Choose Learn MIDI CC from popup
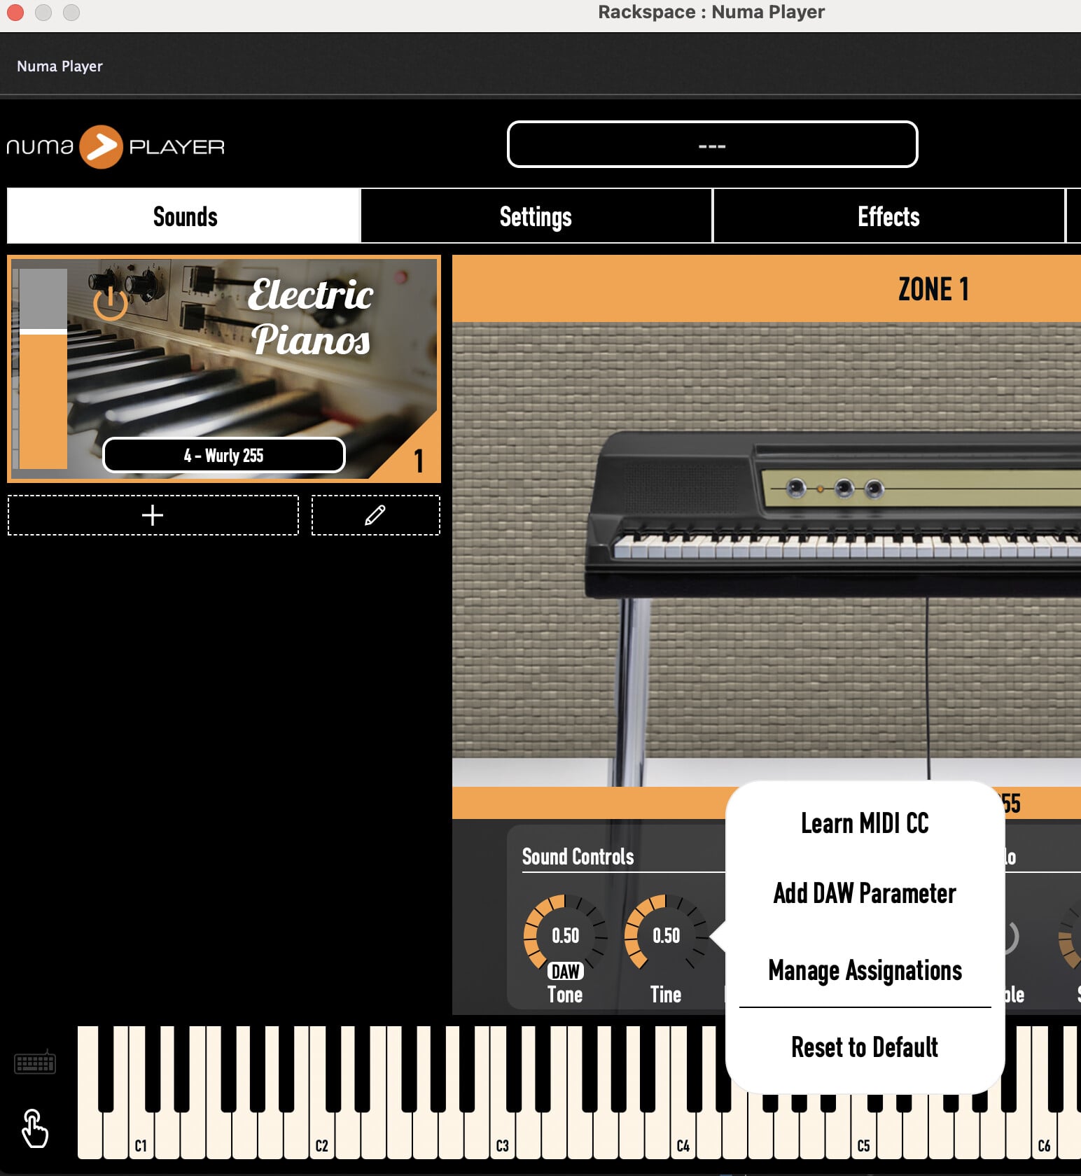Viewport: 1081px width, 1176px height. point(865,824)
